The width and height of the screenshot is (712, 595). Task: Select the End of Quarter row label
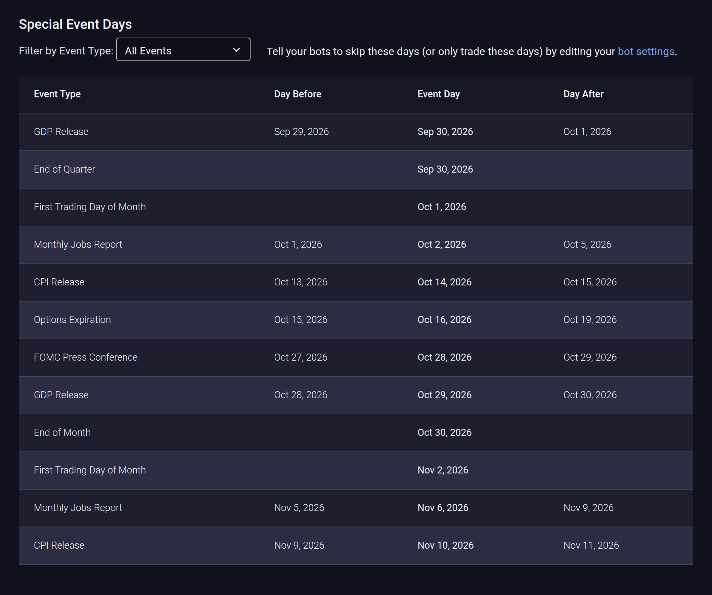tap(64, 169)
